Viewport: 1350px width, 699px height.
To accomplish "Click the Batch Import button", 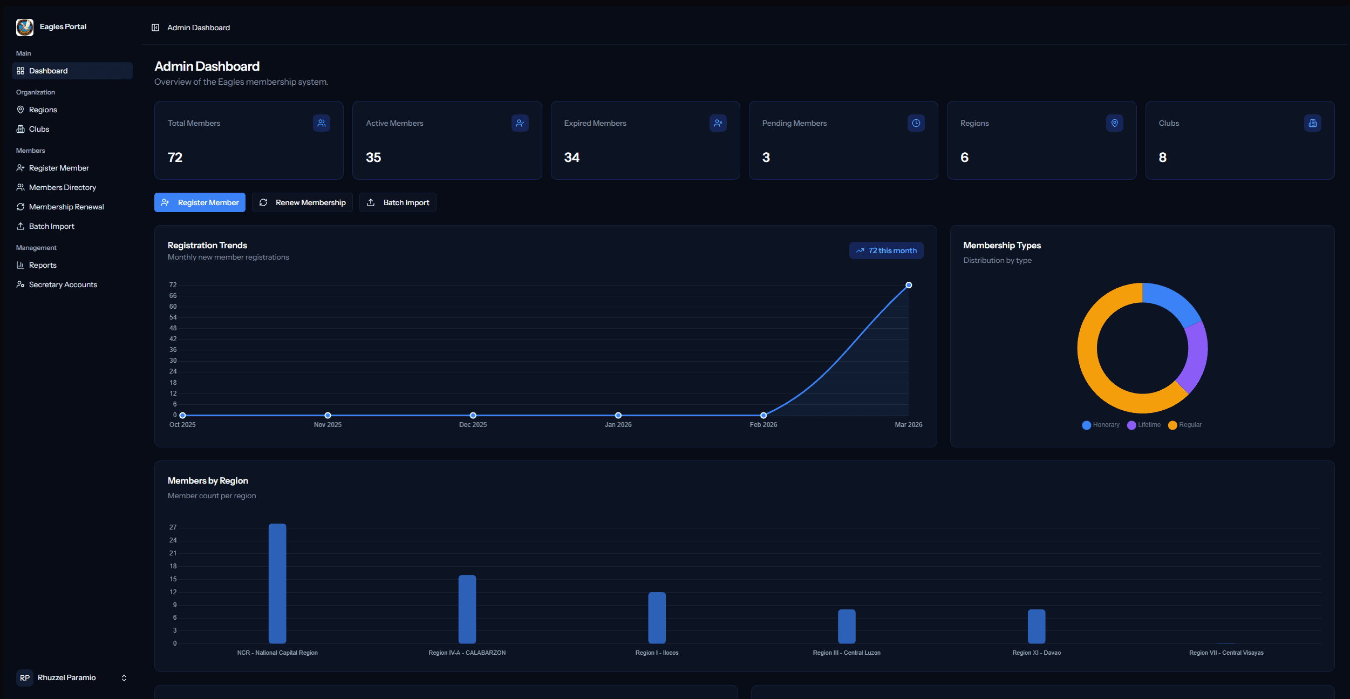I will click(x=398, y=202).
